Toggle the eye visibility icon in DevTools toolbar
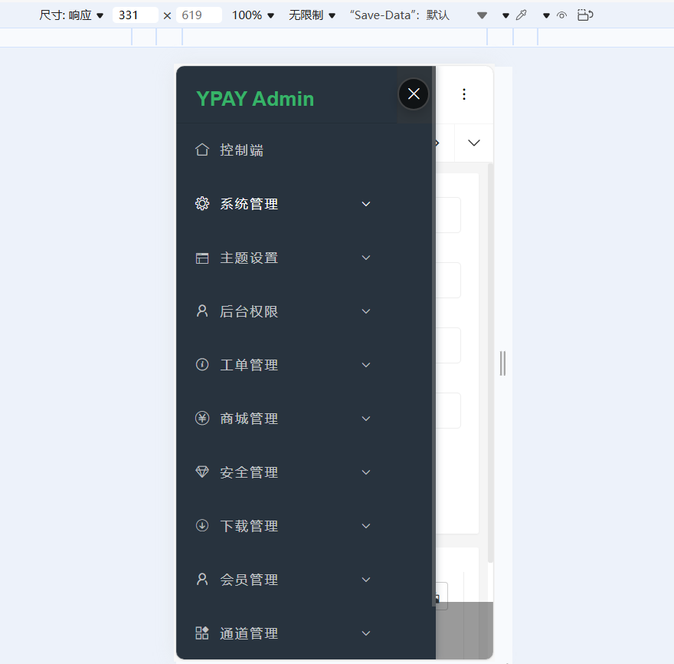 563,14
